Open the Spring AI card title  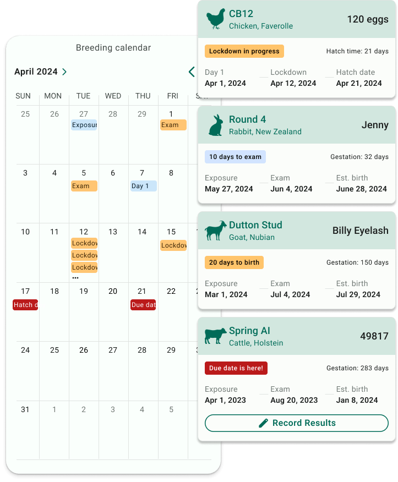click(x=249, y=331)
